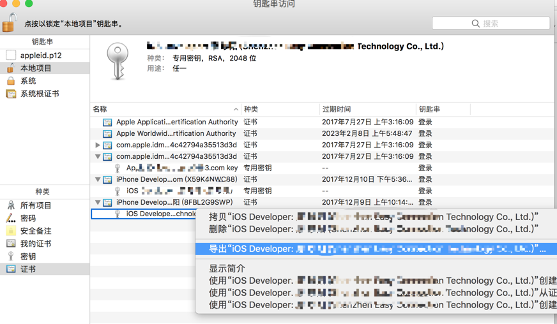The width and height of the screenshot is (557, 324).
Task: Click the 安全备注 note icon
Action: tap(11, 231)
